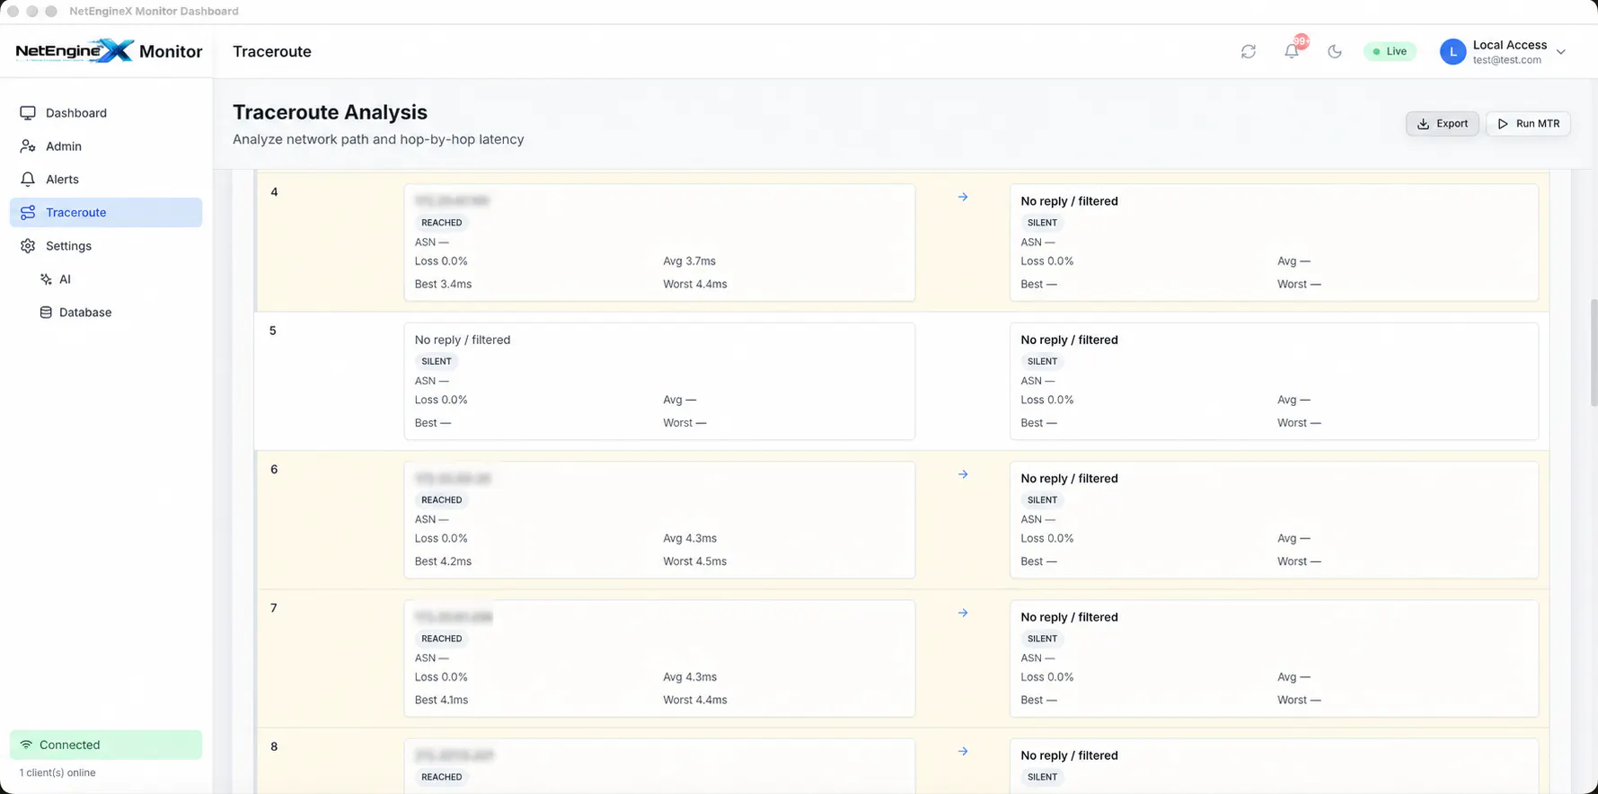The image size is (1598, 794).
Task: Expand the Local Access account dropdown chevron
Action: tap(1561, 52)
